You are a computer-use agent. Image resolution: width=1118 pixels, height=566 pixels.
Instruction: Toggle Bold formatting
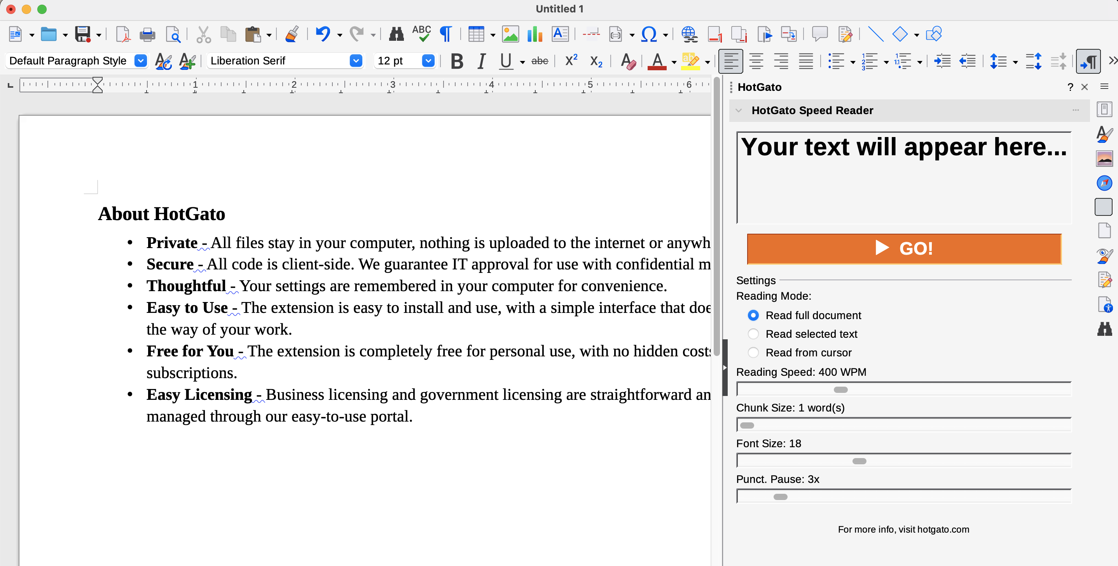point(457,61)
